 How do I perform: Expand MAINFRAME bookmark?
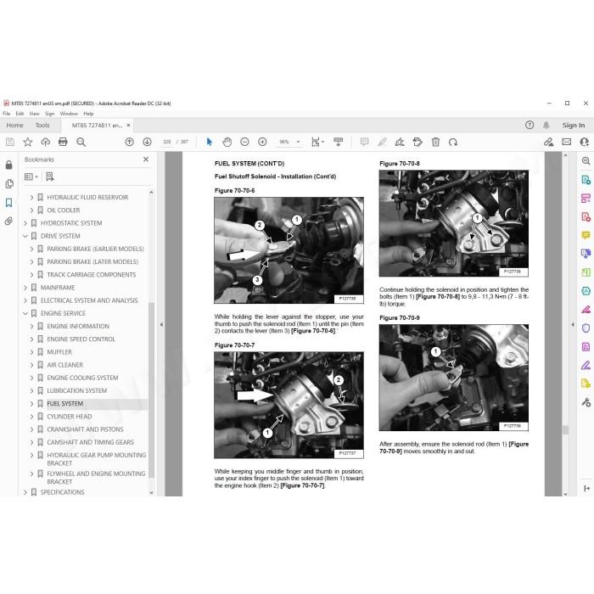pos(25,288)
